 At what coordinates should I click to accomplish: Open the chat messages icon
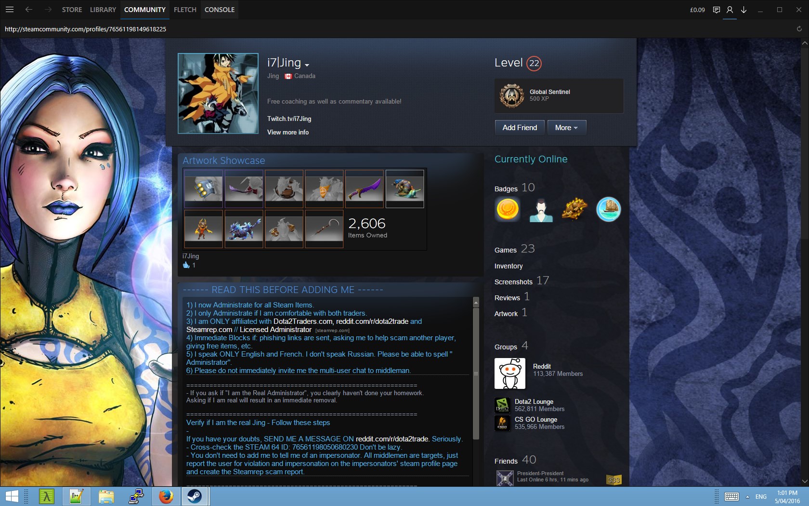tap(716, 10)
